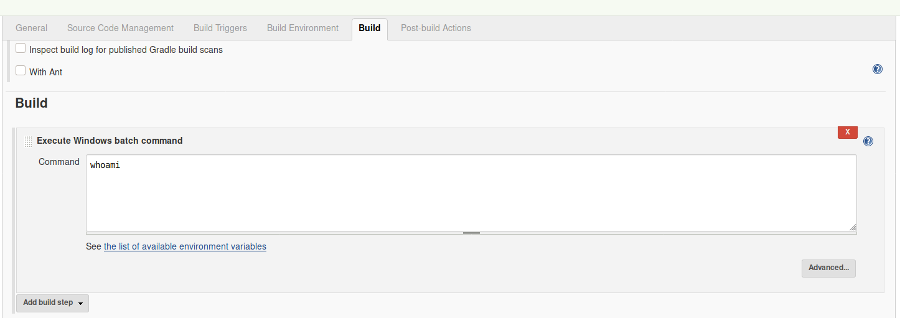
Task: Jump to the Post-build Actions tab
Action: (436, 28)
